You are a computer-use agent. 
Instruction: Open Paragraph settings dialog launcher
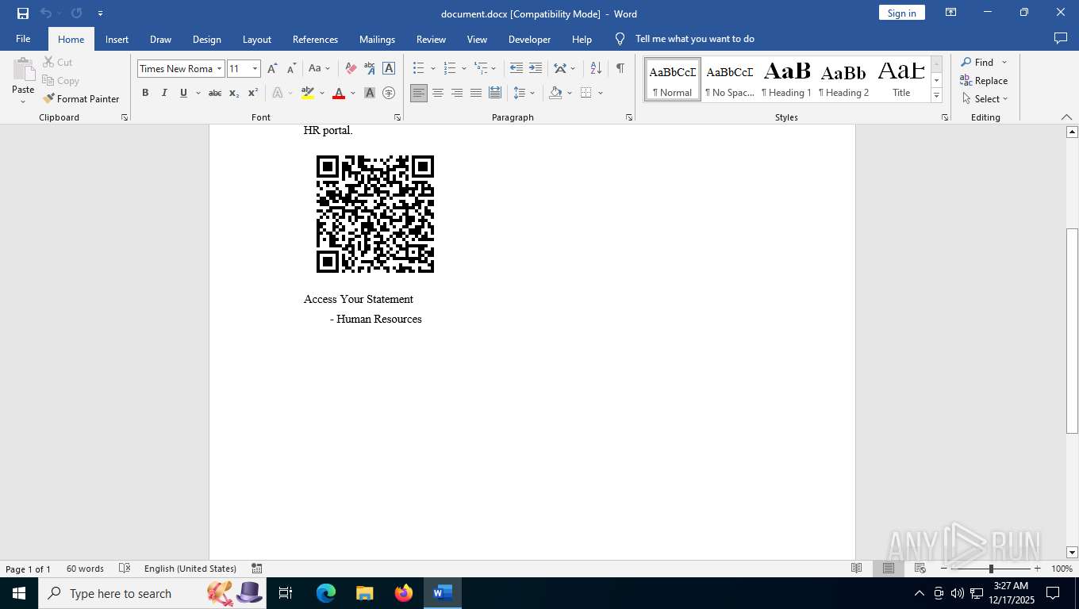click(x=629, y=117)
